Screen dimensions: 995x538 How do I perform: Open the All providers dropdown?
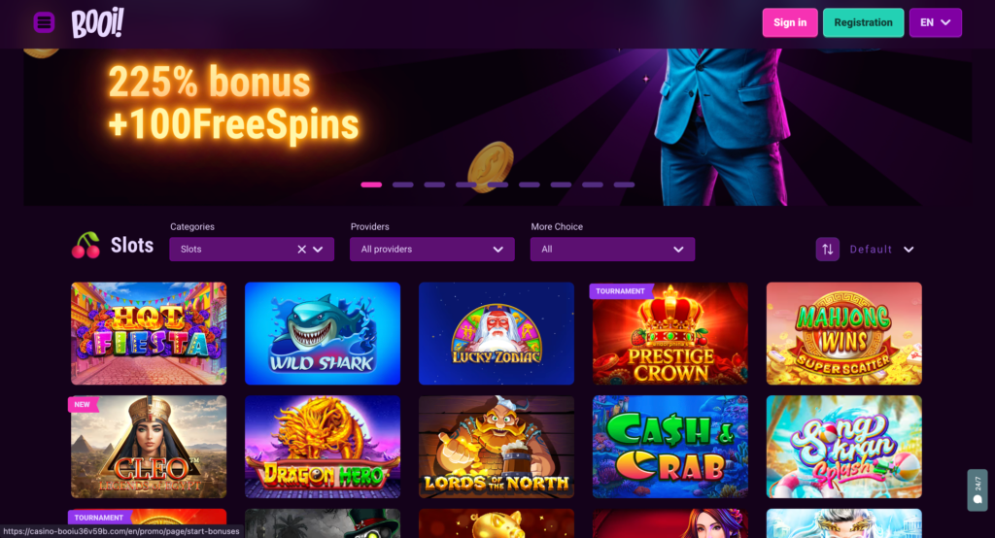(432, 250)
